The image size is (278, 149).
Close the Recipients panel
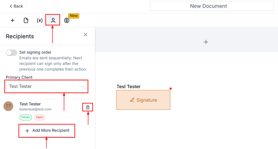(85, 35)
